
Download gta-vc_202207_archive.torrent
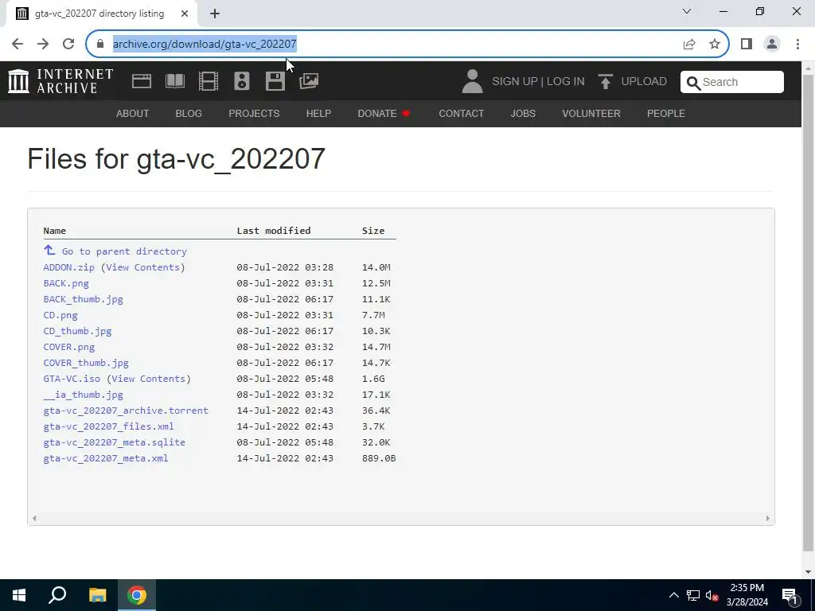point(126,411)
